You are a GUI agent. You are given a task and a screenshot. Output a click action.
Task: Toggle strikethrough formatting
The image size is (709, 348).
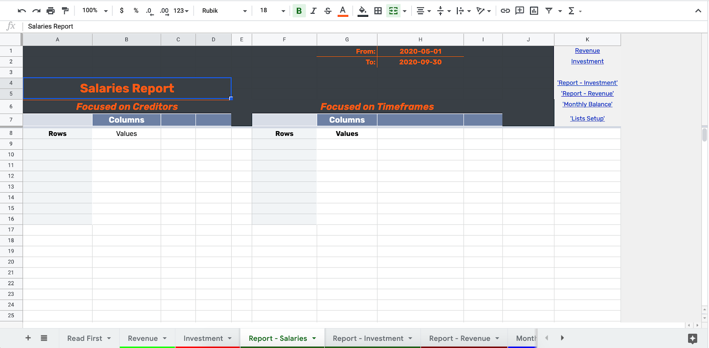coord(328,11)
